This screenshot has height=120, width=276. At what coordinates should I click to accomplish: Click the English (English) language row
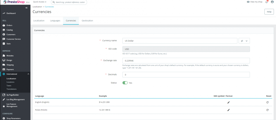153,102
